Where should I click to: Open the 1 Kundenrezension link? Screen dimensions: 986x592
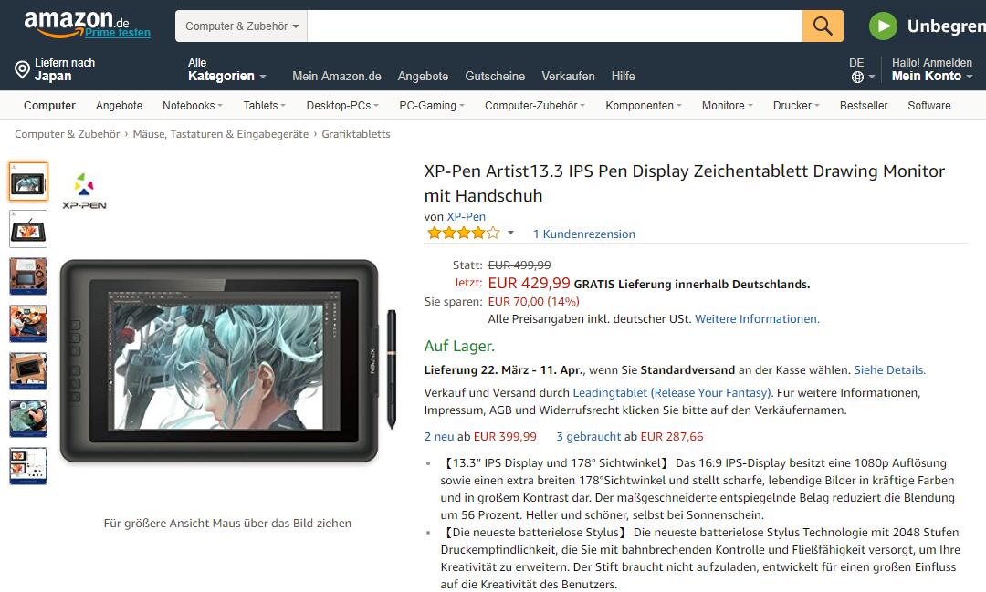(x=583, y=234)
